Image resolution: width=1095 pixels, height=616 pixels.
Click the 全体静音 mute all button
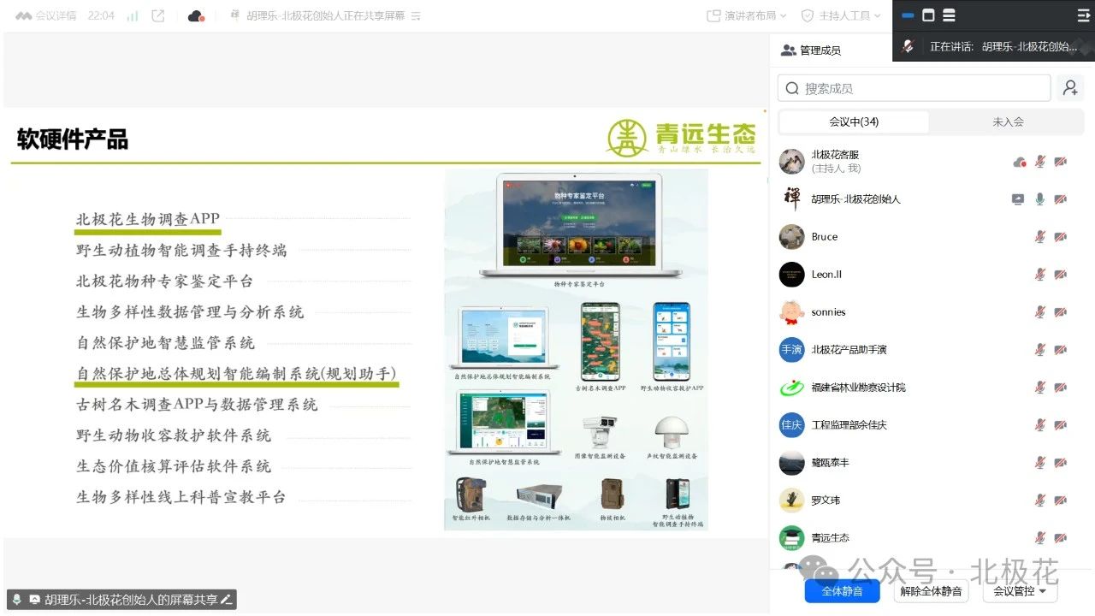pos(842,591)
